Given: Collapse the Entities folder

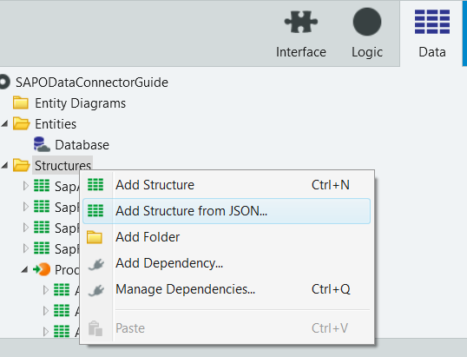Looking at the screenshot, I should (4, 123).
